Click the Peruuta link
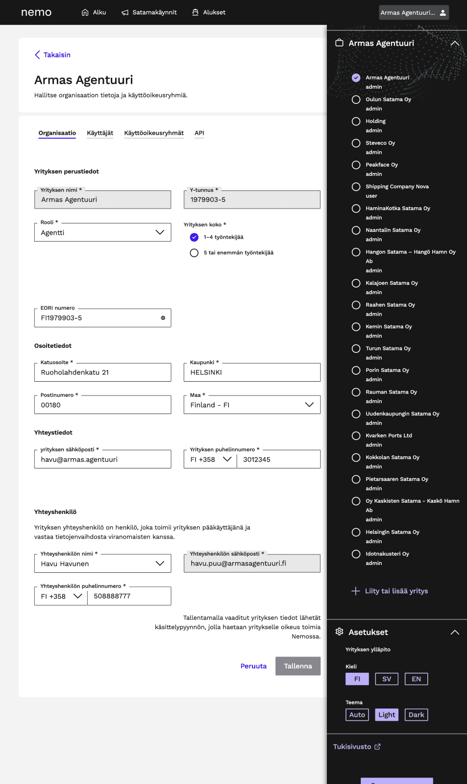Image resolution: width=467 pixels, height=784 pixels. click(x=253, y=666)
